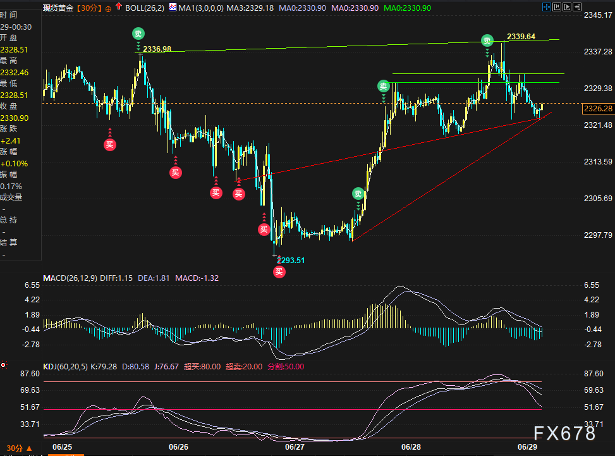Click the sell marker above 2336.98 peak

pos(138,34)
